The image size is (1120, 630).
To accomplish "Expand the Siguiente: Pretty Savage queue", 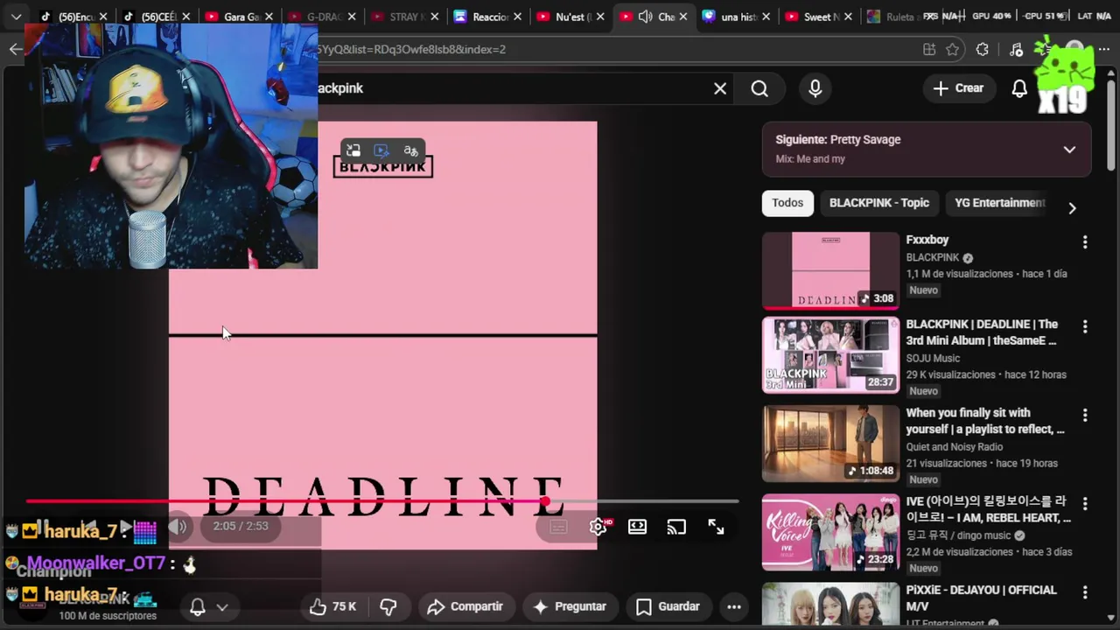I will click(x=1069, y=150).
